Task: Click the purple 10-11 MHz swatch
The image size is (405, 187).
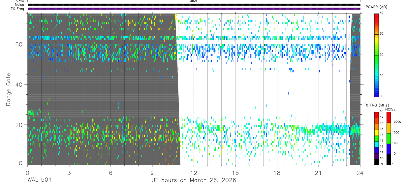Action: click(x=377, y=156)
